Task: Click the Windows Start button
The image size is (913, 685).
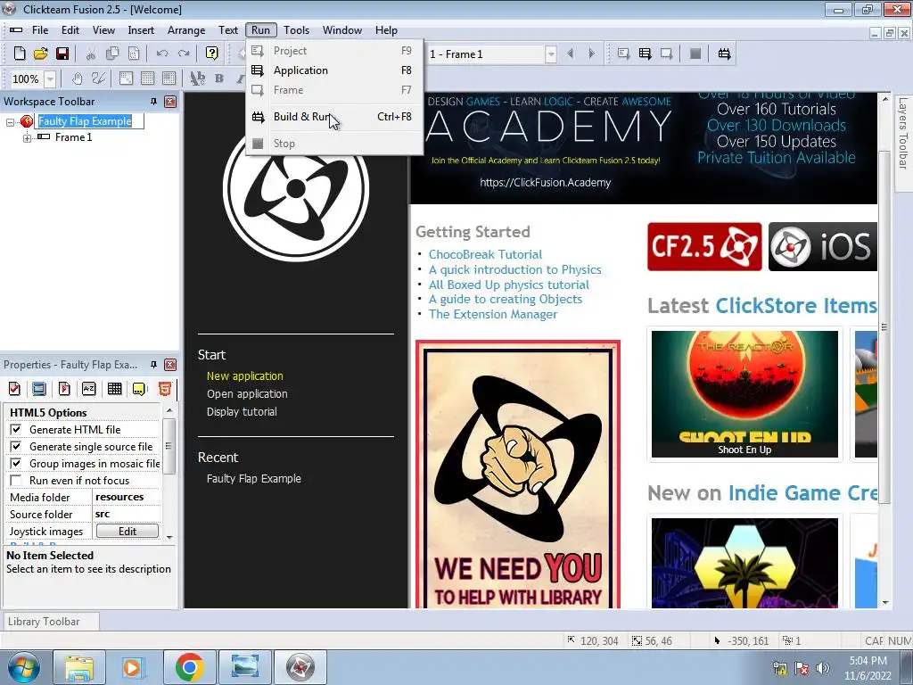Action: pos(22,667)
